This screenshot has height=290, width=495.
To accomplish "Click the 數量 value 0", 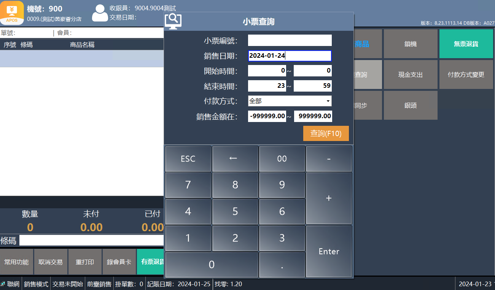I will click(x=30, y=227).
